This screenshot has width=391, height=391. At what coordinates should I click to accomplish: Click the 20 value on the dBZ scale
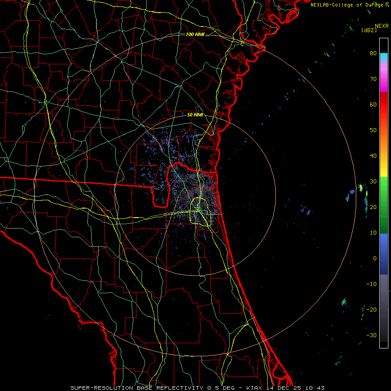[373, 207]
